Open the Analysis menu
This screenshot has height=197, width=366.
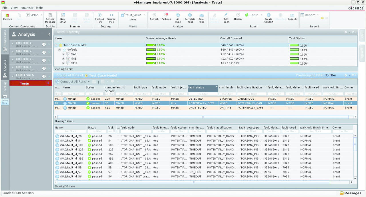(27, 8)
